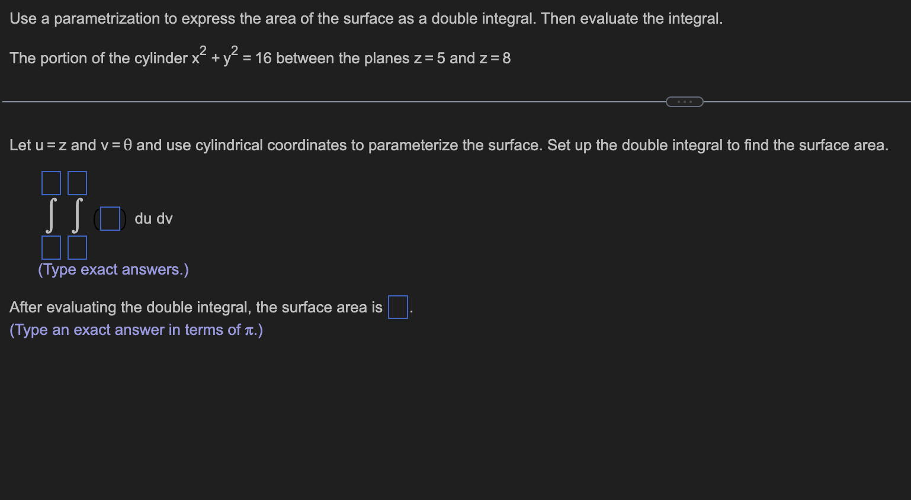Viewport: 911px width, 500px height.
Task: Click the empty area below the answers
Action: pos(450,414)
